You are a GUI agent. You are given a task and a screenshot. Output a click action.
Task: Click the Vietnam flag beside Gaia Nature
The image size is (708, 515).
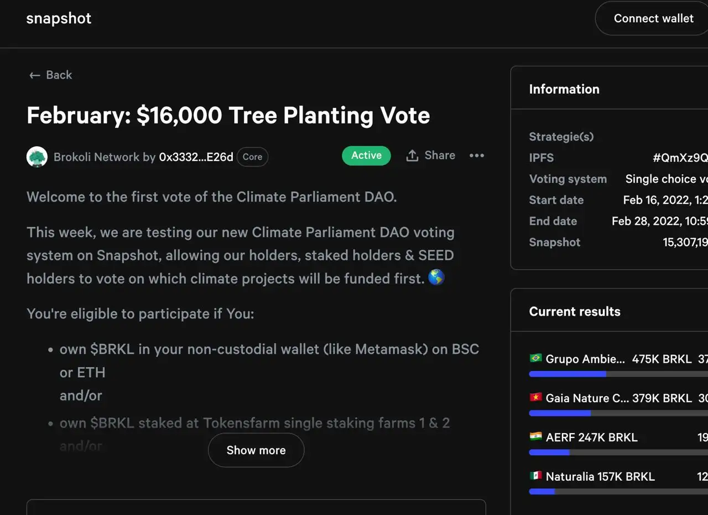535,398
